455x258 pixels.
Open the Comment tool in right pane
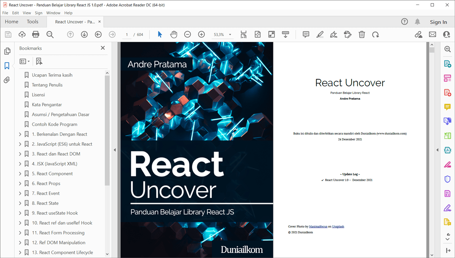click(447, 107)
